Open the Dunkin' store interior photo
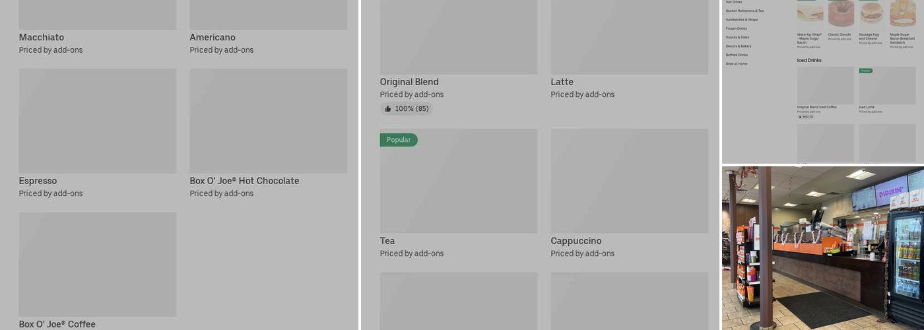Image resolution: width=924 pixels, height=330 pixels. click(823, 248)
